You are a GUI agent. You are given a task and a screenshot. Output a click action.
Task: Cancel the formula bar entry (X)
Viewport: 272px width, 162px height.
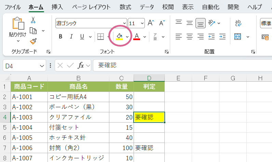(60, 65)
